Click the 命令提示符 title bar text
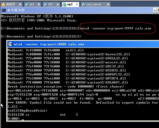 16,10
